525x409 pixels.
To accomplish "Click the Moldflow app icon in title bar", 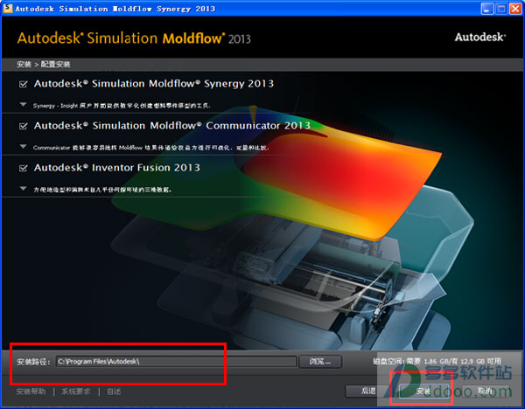I will (x=7, y=8).
